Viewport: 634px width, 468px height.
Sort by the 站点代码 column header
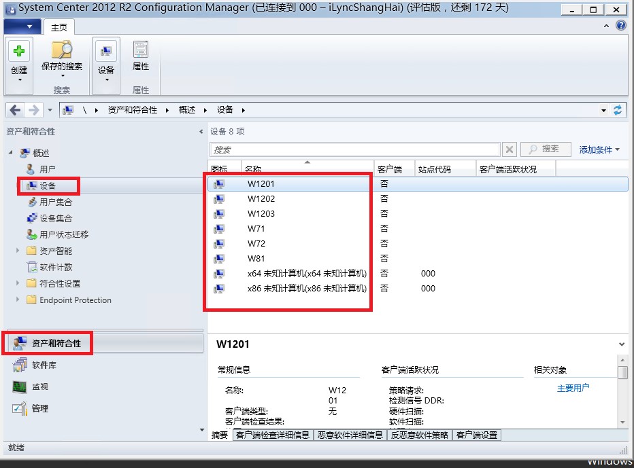pos(445,168)
